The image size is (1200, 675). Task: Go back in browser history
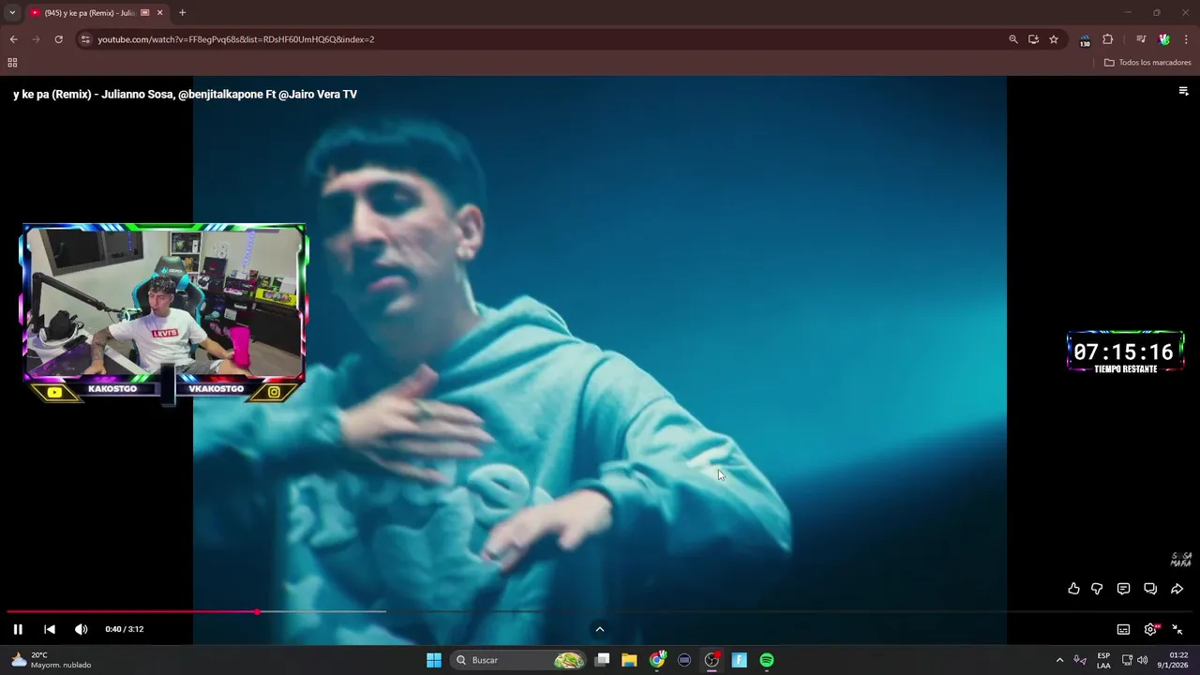(13, 39)
